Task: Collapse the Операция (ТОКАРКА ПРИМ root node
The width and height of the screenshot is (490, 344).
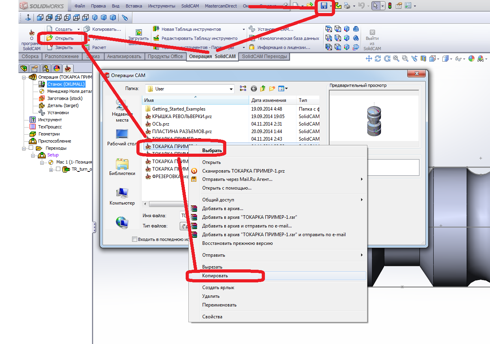Action: click(x=24, y=77)
